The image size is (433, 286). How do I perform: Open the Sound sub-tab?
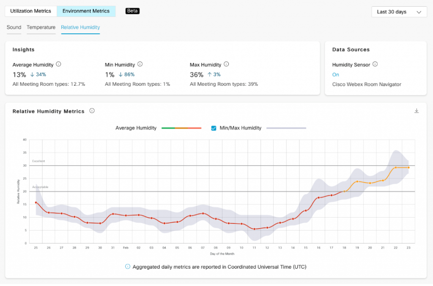click(x=14, y=27)
